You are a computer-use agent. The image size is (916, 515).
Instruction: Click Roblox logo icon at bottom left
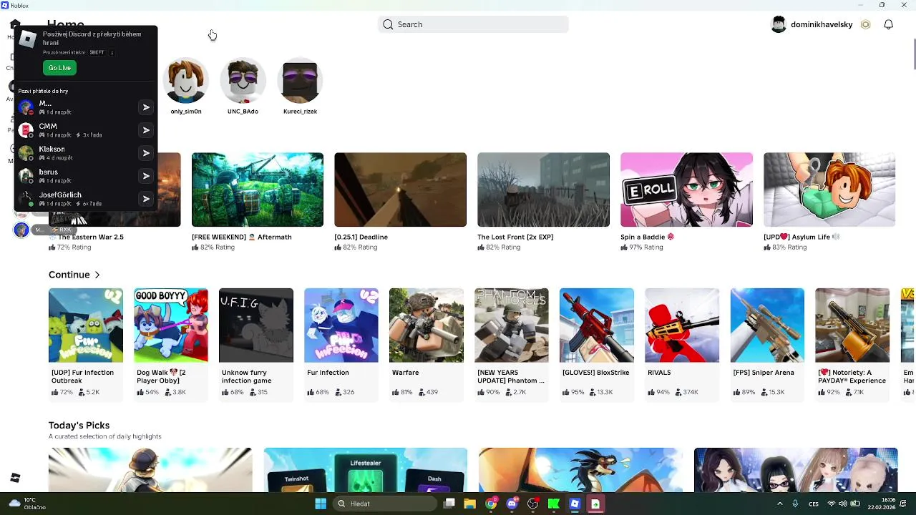(x=15, y=478)
